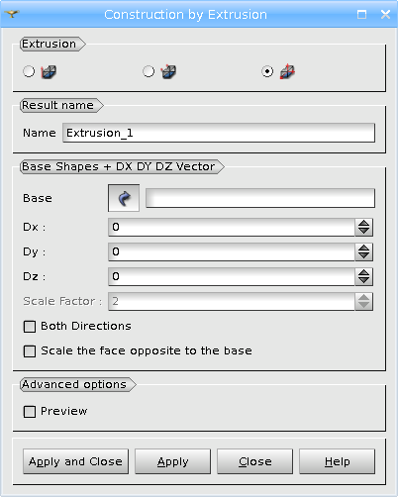Choose the second extrusion type radio button
Image resolution: width=398 pixels, height=497 pixels.
click(149, 71)
